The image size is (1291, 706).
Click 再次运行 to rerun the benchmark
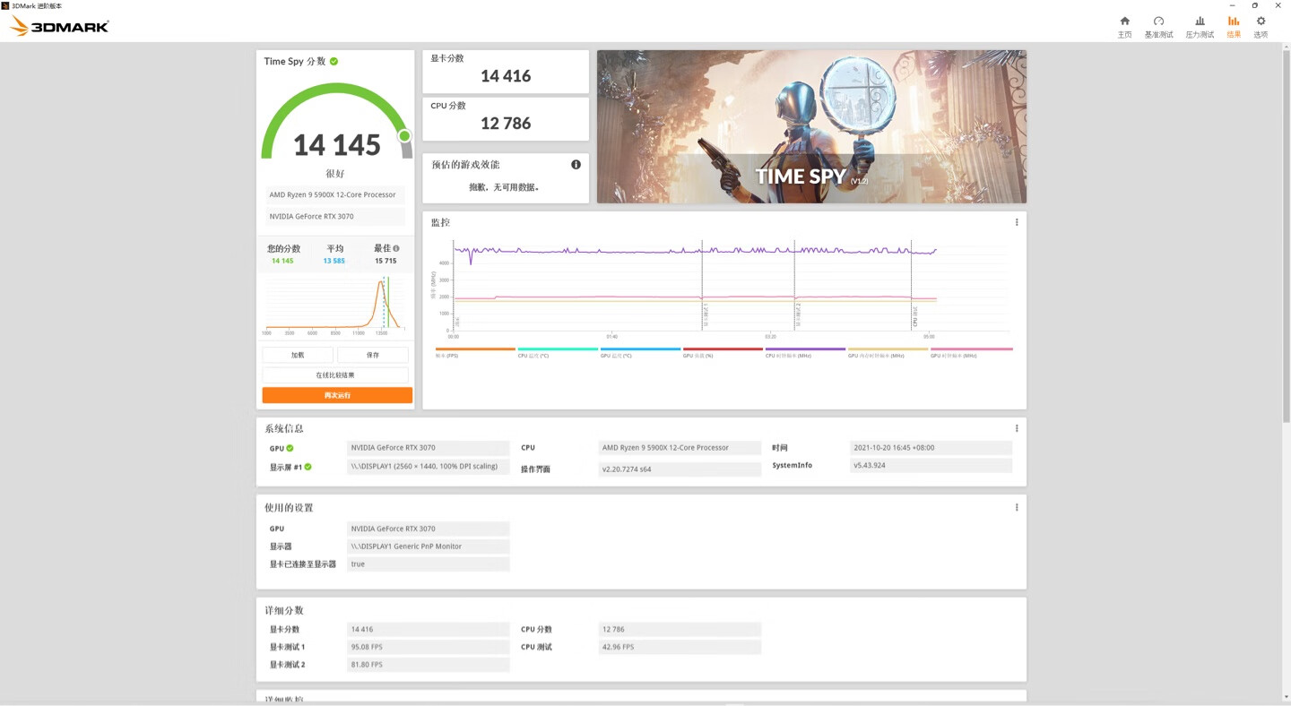(x=336, y=394)
